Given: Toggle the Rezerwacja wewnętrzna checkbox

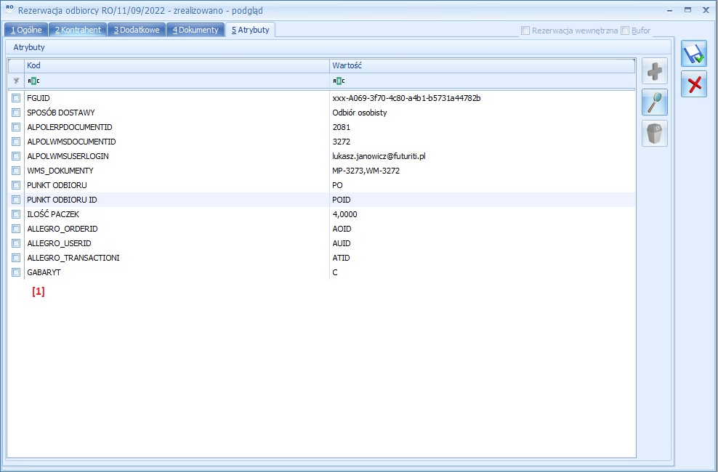Looking at the screenshot, I should click(x=525, y=30).
